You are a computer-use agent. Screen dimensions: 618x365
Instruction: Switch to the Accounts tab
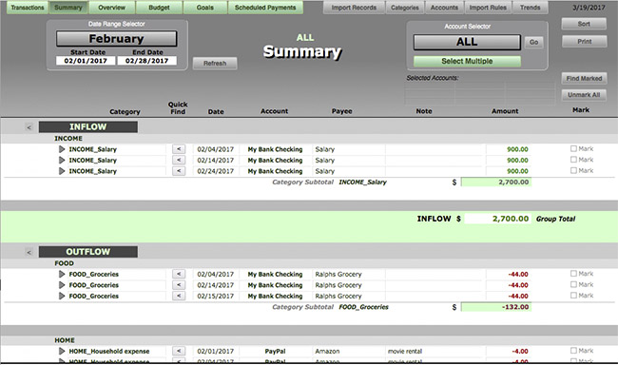(444, 8)
